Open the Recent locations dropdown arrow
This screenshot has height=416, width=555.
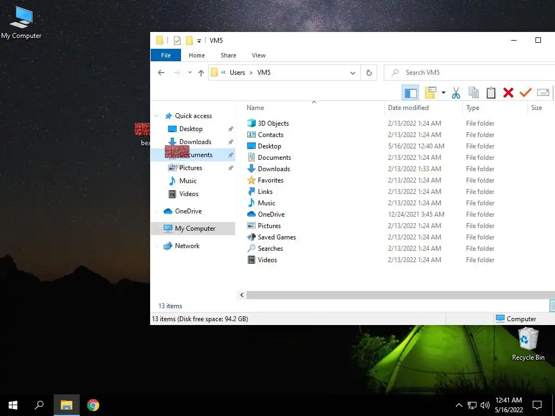(x=190, y=73)
